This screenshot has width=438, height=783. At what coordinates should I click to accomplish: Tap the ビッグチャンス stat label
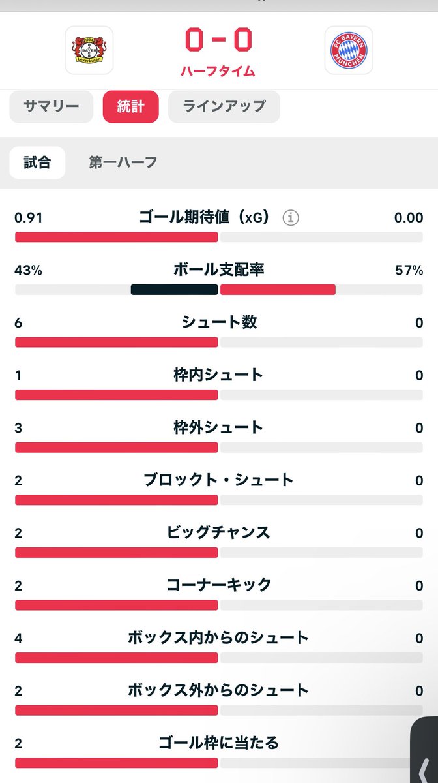(x=219, y=532)
